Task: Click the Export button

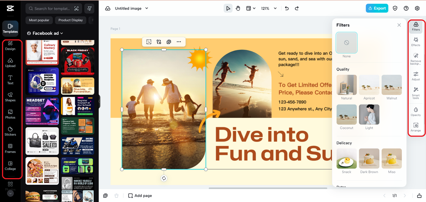Action: click(x=377, y=8)
